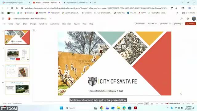Open the Outlook taskbar icon
197x111 pixels.
click(113, 108)
